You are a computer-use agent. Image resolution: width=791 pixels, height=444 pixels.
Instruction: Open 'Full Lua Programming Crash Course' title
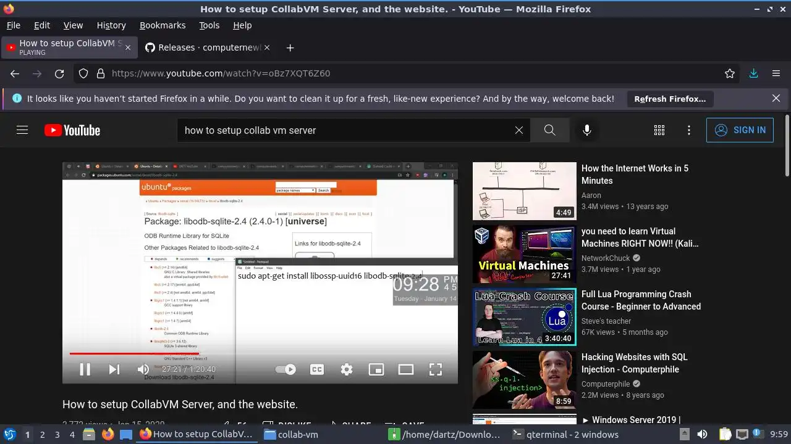pyautogui.click(x=641, y=300)
